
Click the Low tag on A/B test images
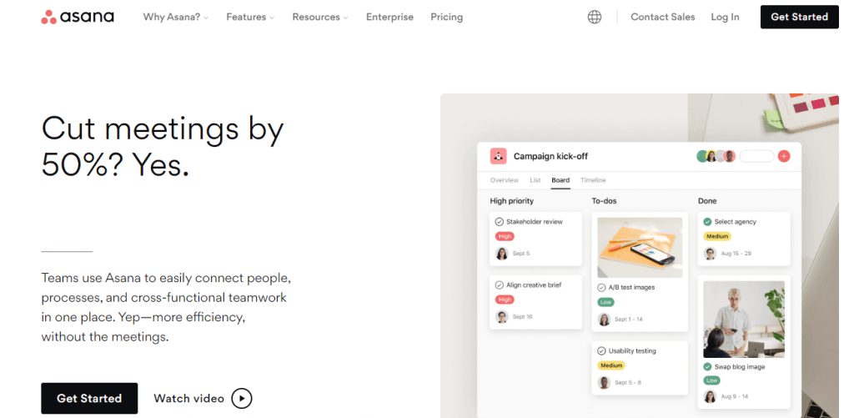(605, 302)
